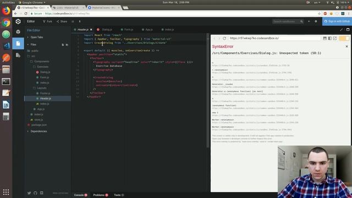Click Sign in with GitHub button
This screenshot has width=352, height=198.
(337, 21)
